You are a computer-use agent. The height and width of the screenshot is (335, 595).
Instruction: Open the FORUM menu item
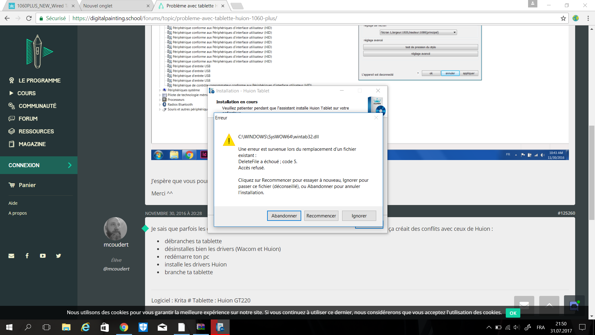(28, 118)
